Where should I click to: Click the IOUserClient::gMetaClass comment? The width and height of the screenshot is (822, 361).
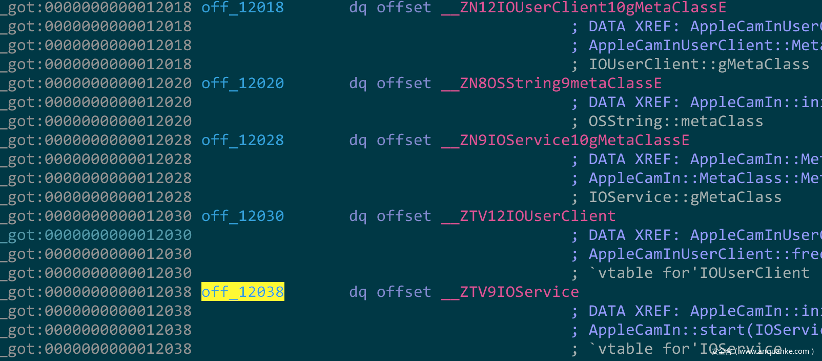pos(699,64)
